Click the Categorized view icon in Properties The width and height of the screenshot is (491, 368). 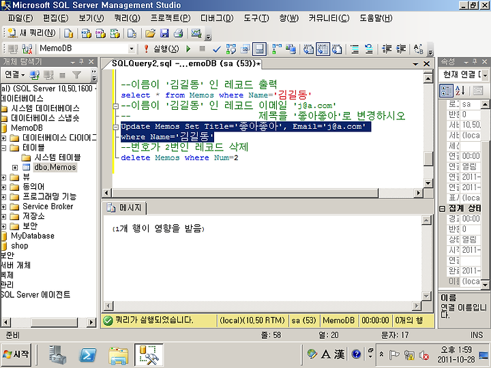(x=446, y=91)
